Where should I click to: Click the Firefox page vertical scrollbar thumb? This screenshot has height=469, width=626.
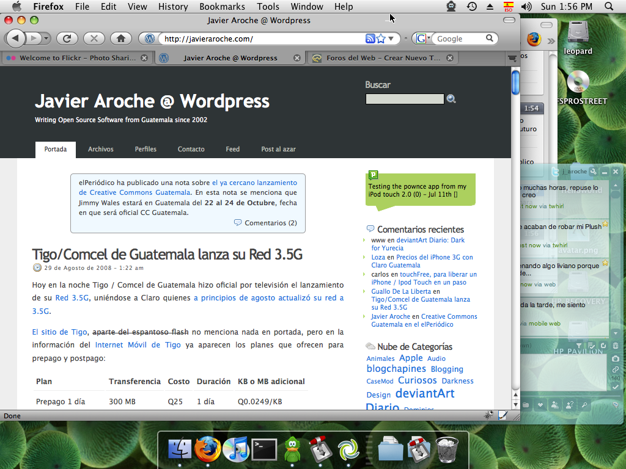click(x=515, y=82)
